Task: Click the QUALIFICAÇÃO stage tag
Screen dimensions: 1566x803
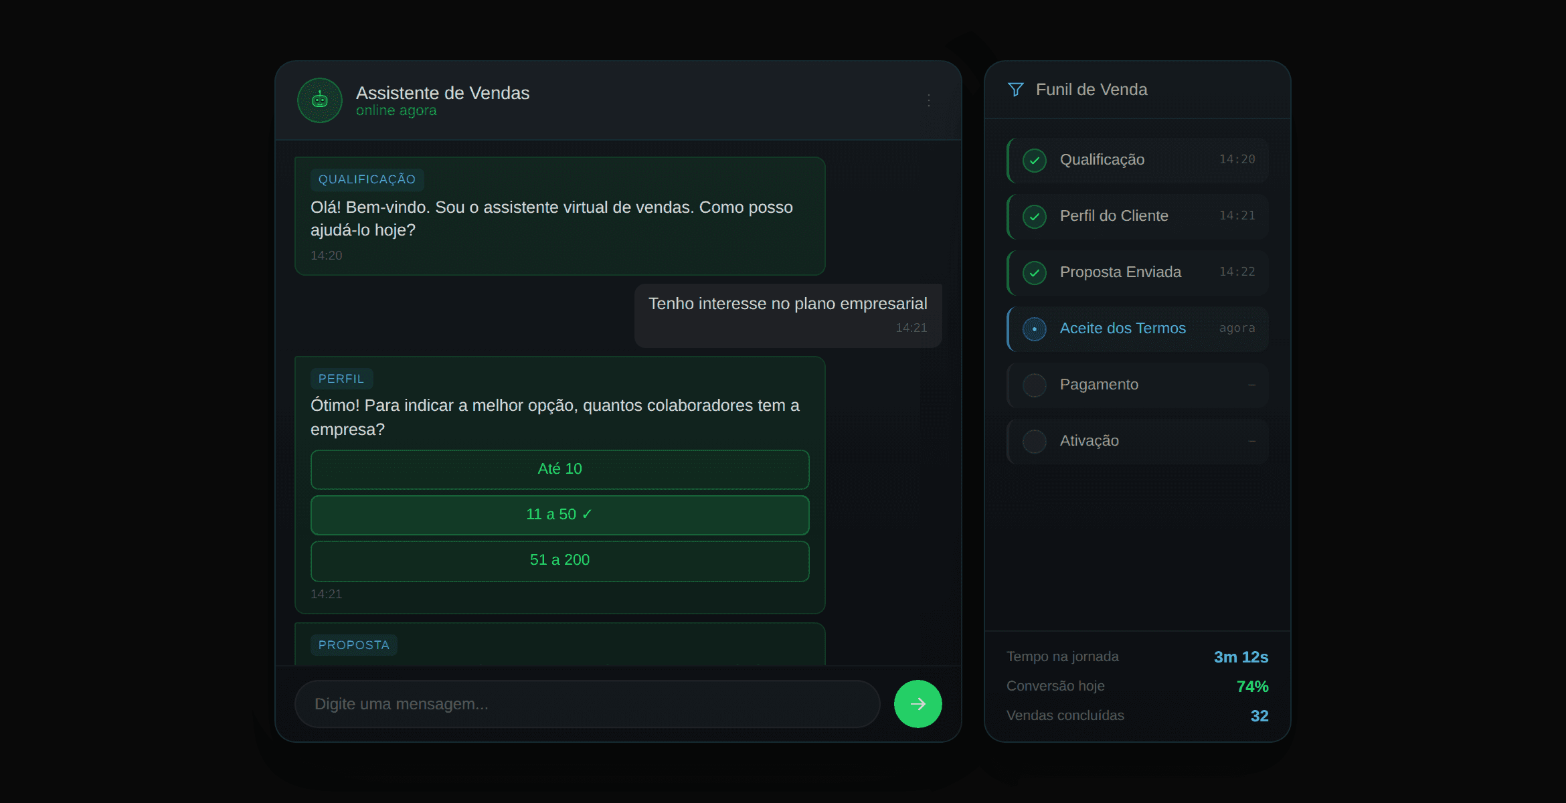Action: tap(367, 179)
